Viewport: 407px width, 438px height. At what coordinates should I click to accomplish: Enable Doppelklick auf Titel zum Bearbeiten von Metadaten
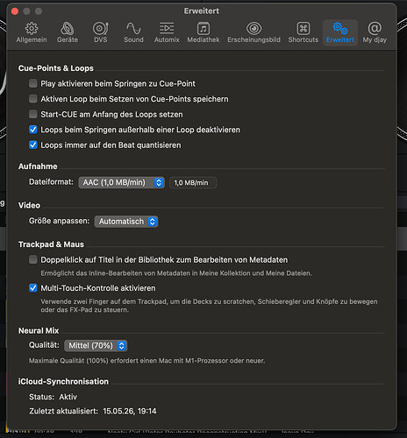click(33, 259)
